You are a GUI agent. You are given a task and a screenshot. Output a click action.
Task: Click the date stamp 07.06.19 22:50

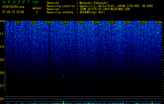(x=13, y=12)
